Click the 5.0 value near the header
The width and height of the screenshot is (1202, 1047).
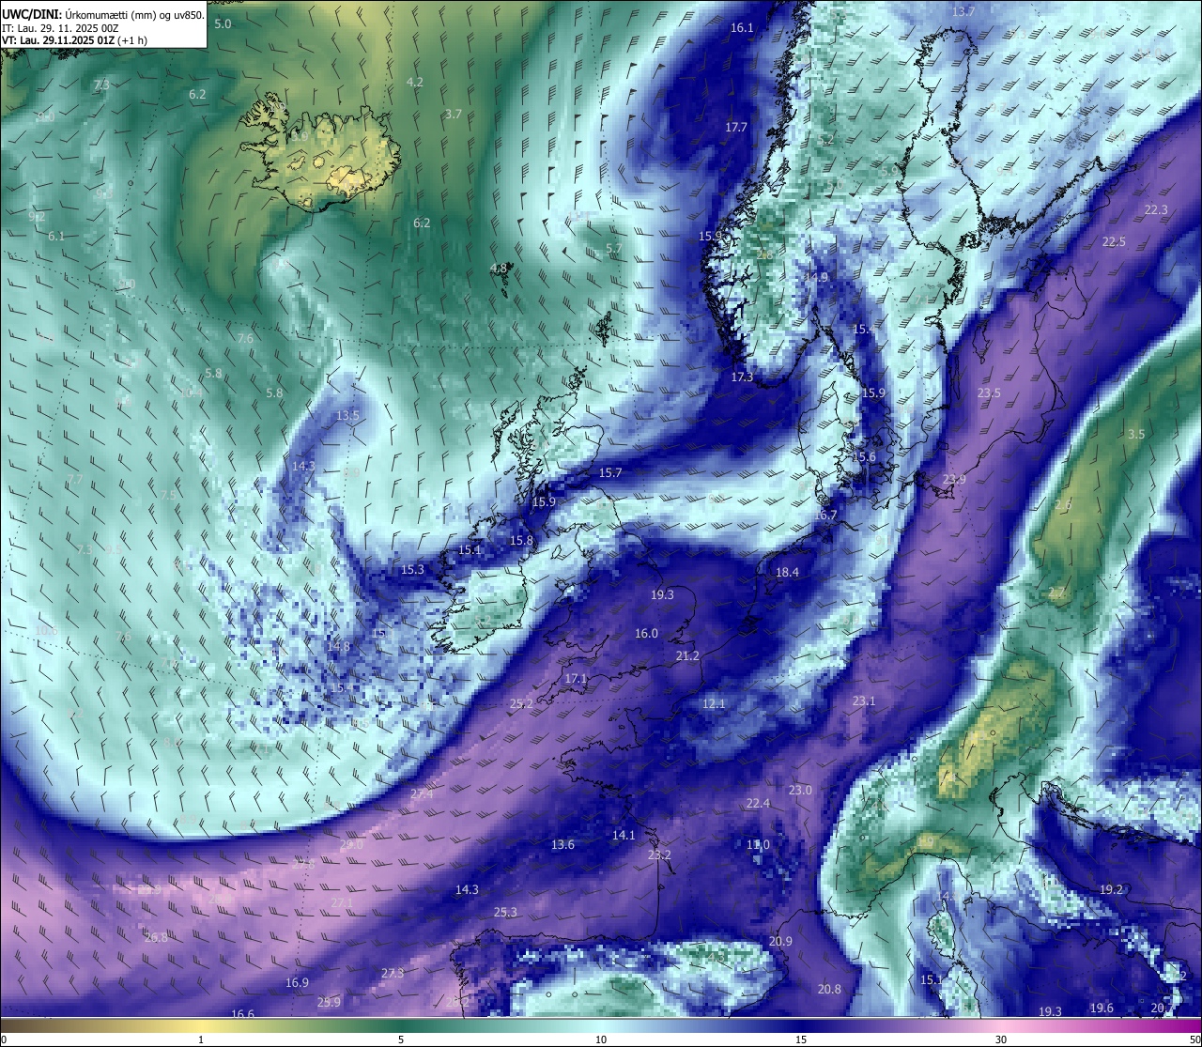point(223,23)
